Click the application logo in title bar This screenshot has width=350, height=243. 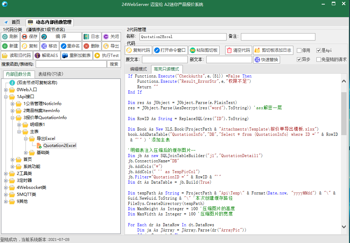coord(5,4)
